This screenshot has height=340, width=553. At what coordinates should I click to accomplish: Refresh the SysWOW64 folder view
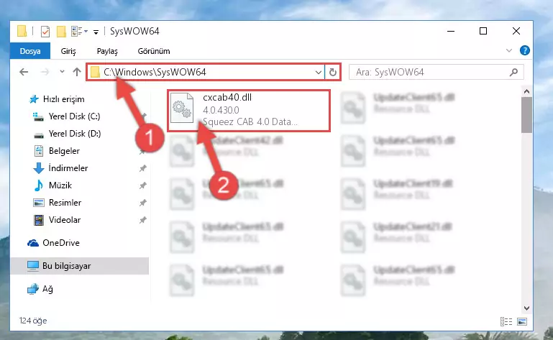point(332,73)
